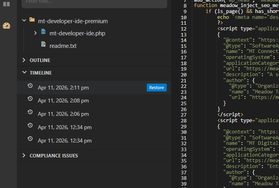Click the readme.txt document icon
The image size is (279, 188).
[x=43, y=44]
